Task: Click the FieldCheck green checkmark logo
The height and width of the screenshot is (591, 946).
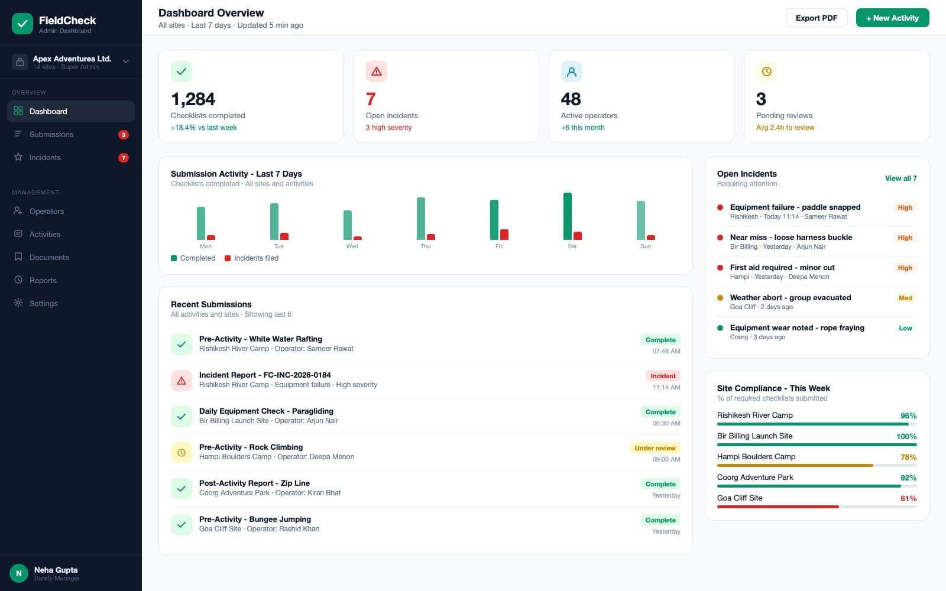Action: [x=22, y=24]
